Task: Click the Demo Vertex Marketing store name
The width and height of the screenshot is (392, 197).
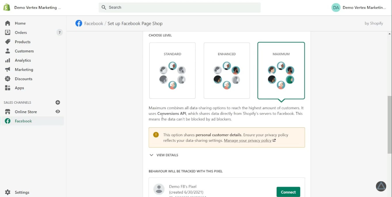Action: (37, 7)
